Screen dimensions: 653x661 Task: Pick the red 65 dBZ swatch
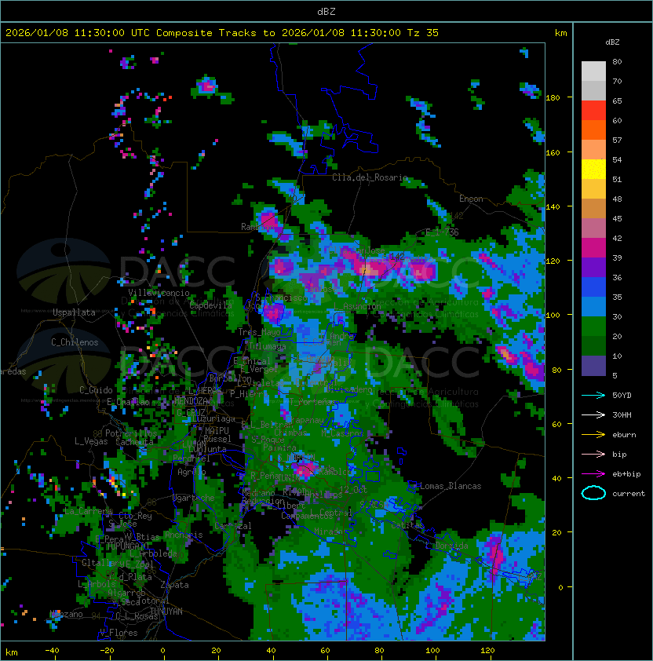click(x=593, y=110)
